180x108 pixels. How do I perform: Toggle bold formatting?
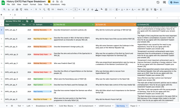(x=84, y=9)
